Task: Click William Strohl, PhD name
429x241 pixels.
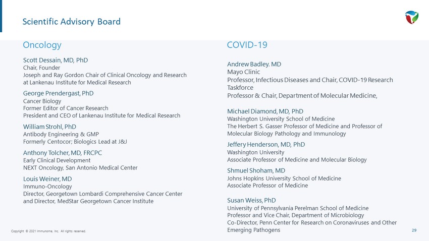Action: (49, 127)
